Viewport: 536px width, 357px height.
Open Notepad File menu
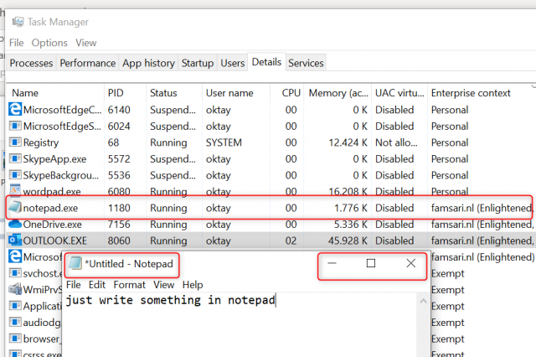74,284
